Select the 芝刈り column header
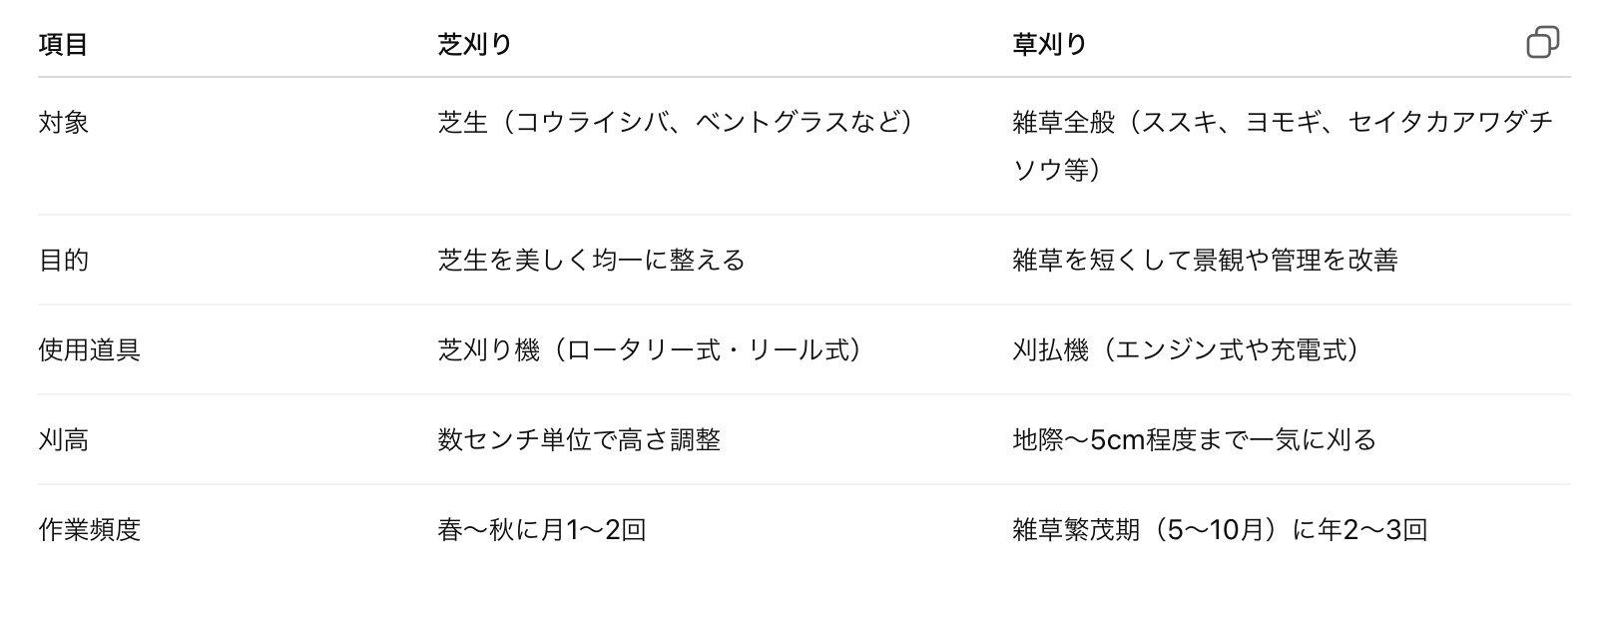This screenshot has width=1611, height=621. click(475, 45)
